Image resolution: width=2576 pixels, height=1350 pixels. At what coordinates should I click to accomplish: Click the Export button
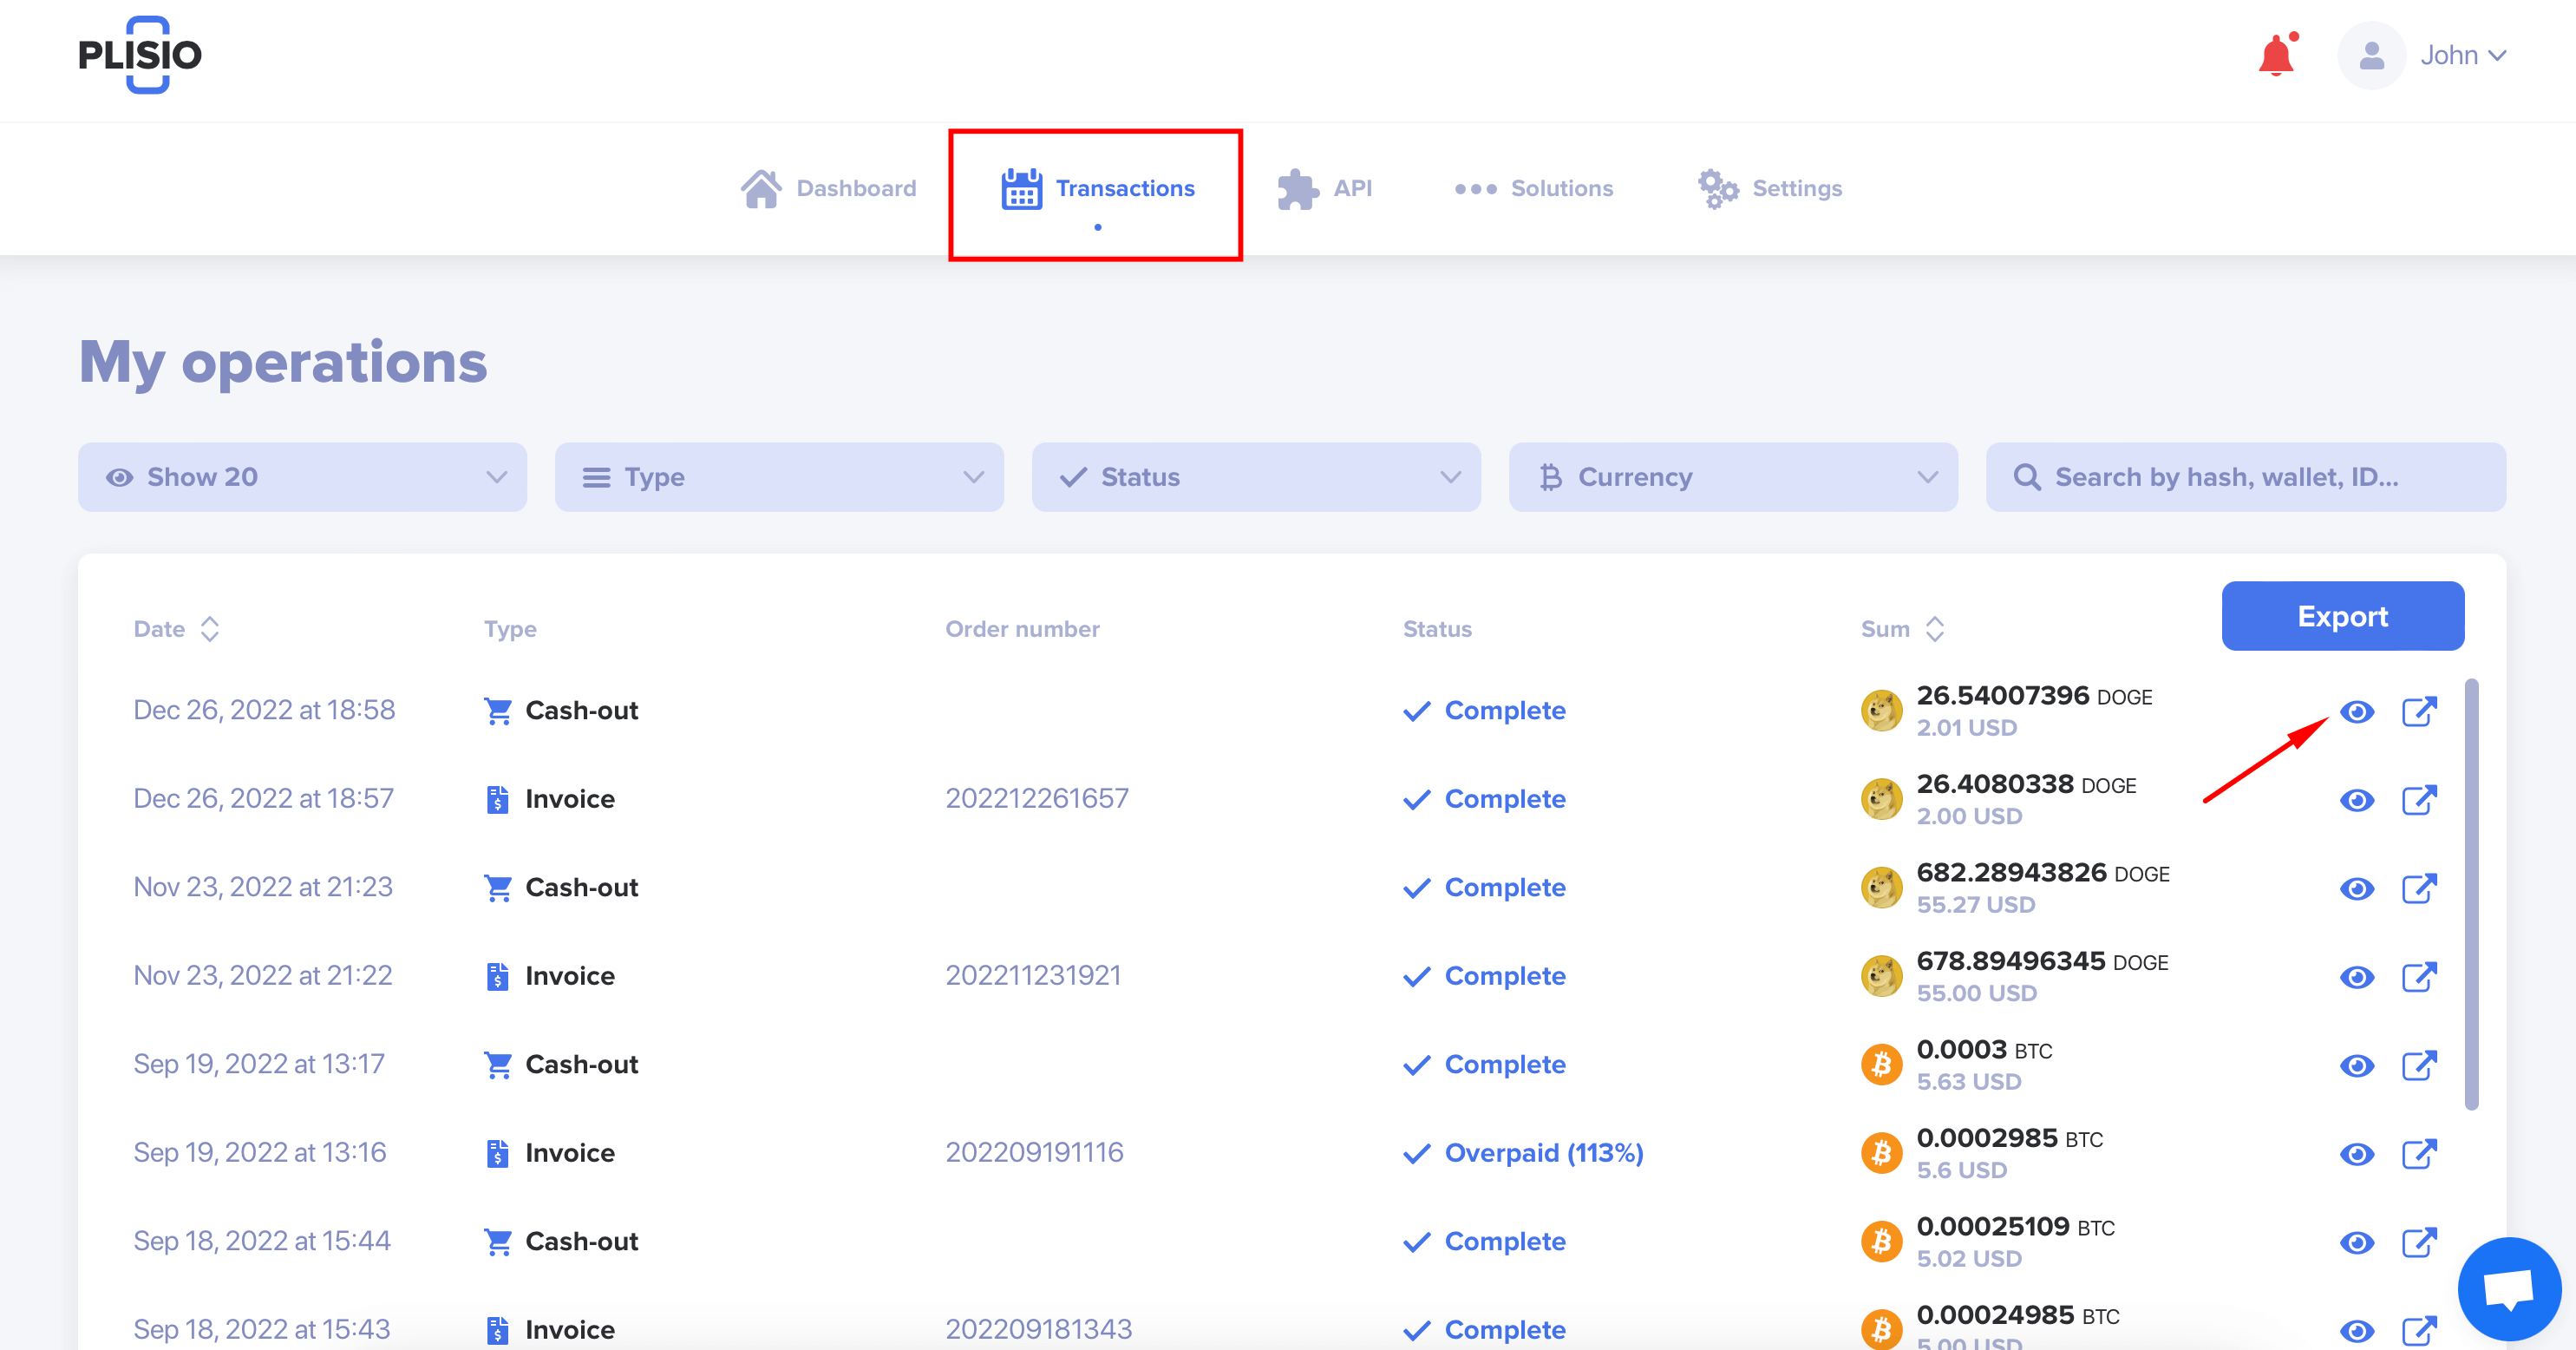pos(2341,617)
